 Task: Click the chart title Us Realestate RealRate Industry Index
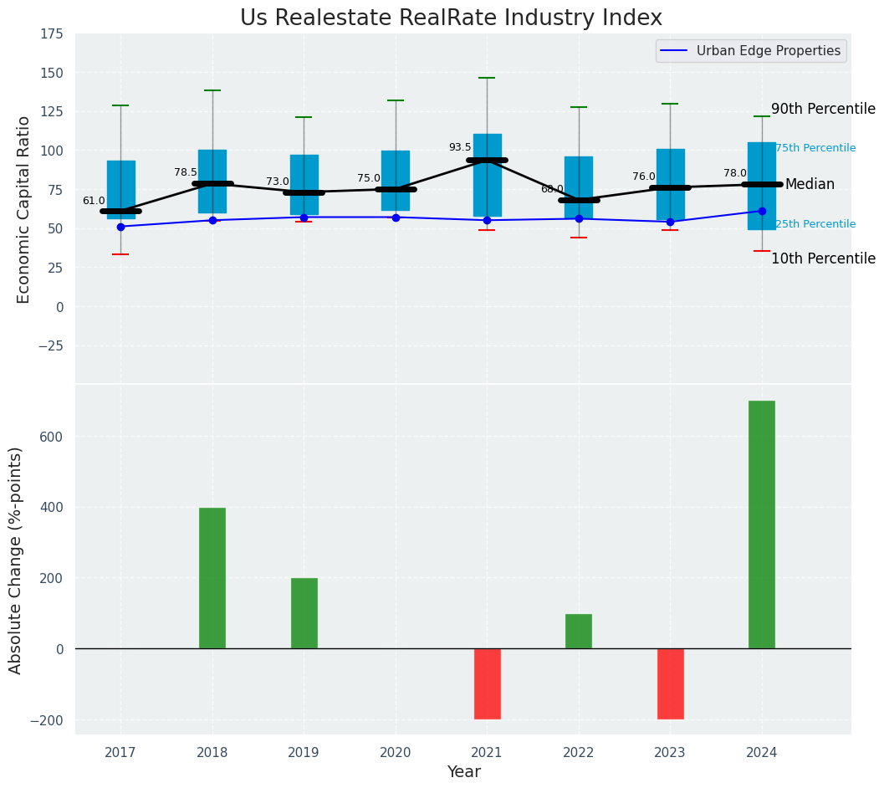451,18
